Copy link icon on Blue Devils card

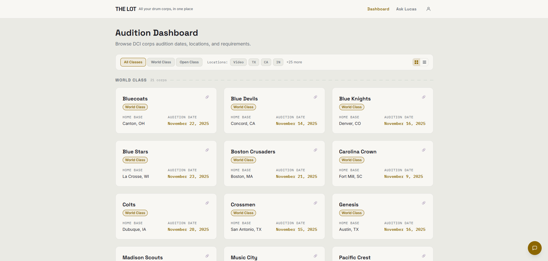(x=315, y=97)
